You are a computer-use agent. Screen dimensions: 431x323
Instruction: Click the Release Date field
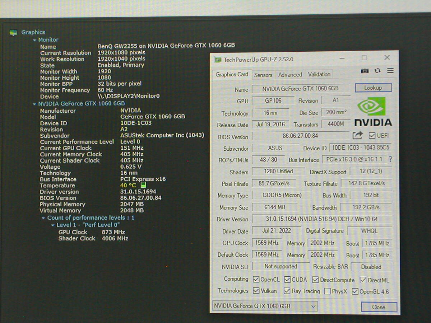pyautogui.click(x=270, y=125)
